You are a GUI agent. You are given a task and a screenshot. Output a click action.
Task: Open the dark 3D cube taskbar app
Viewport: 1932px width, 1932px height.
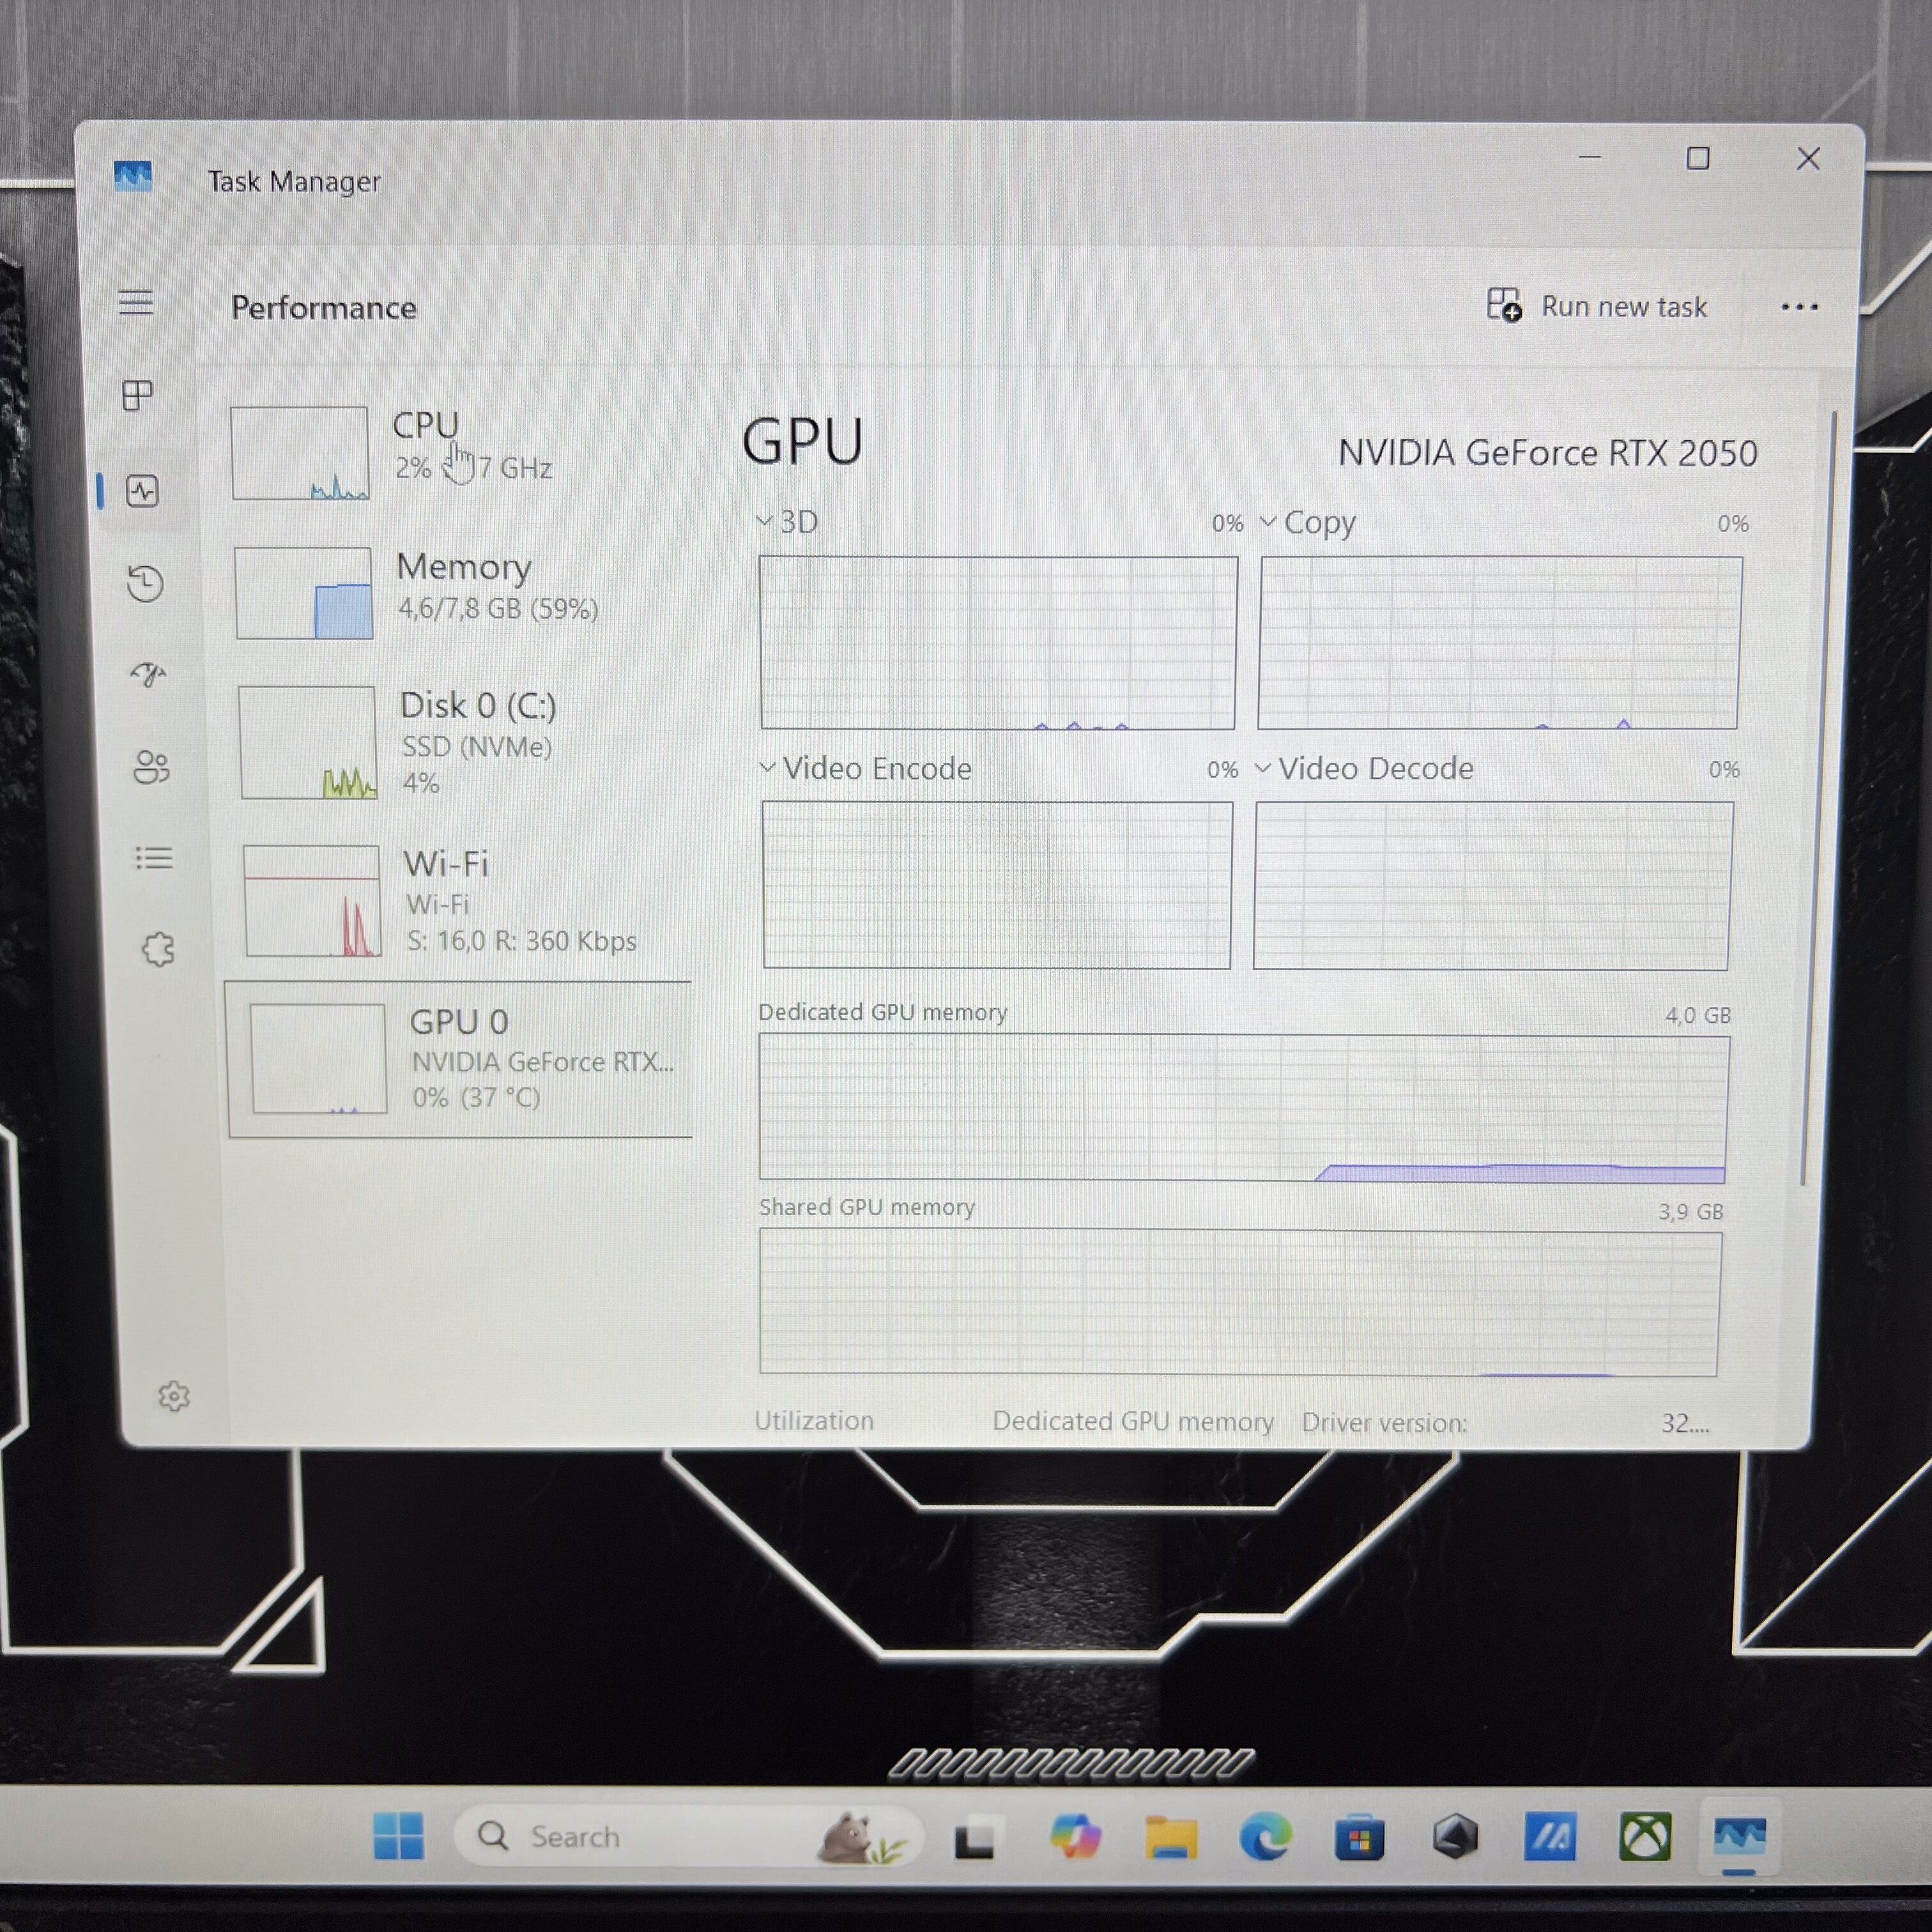[x=1455, y=1837]
